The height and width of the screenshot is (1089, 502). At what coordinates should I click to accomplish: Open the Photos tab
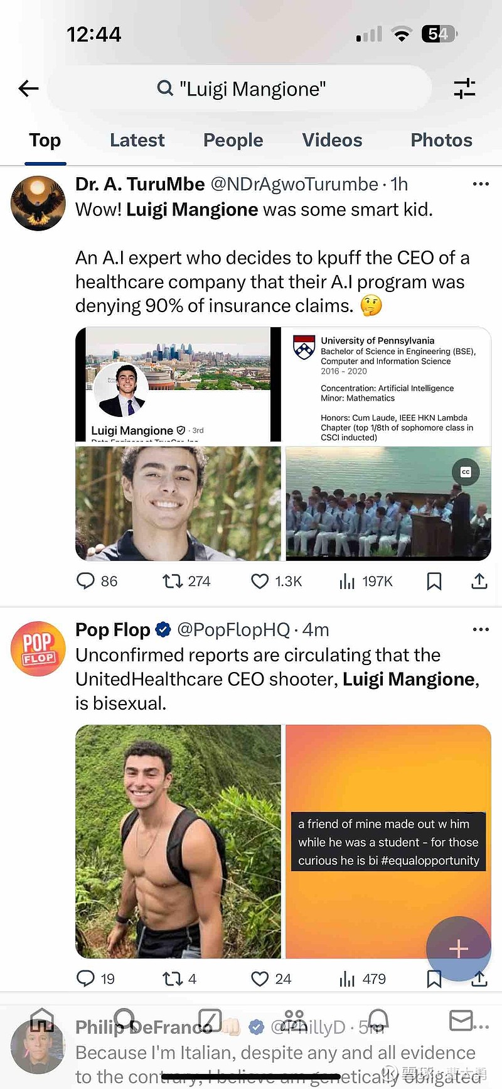(441, 139)
